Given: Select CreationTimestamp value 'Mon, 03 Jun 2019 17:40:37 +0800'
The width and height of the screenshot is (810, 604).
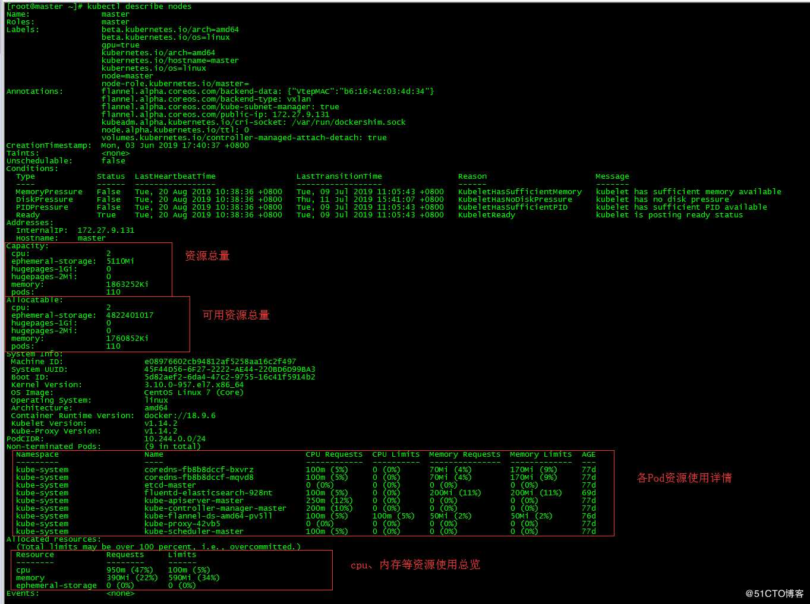Looking at the screenshot, I should (x=175, y=146).
